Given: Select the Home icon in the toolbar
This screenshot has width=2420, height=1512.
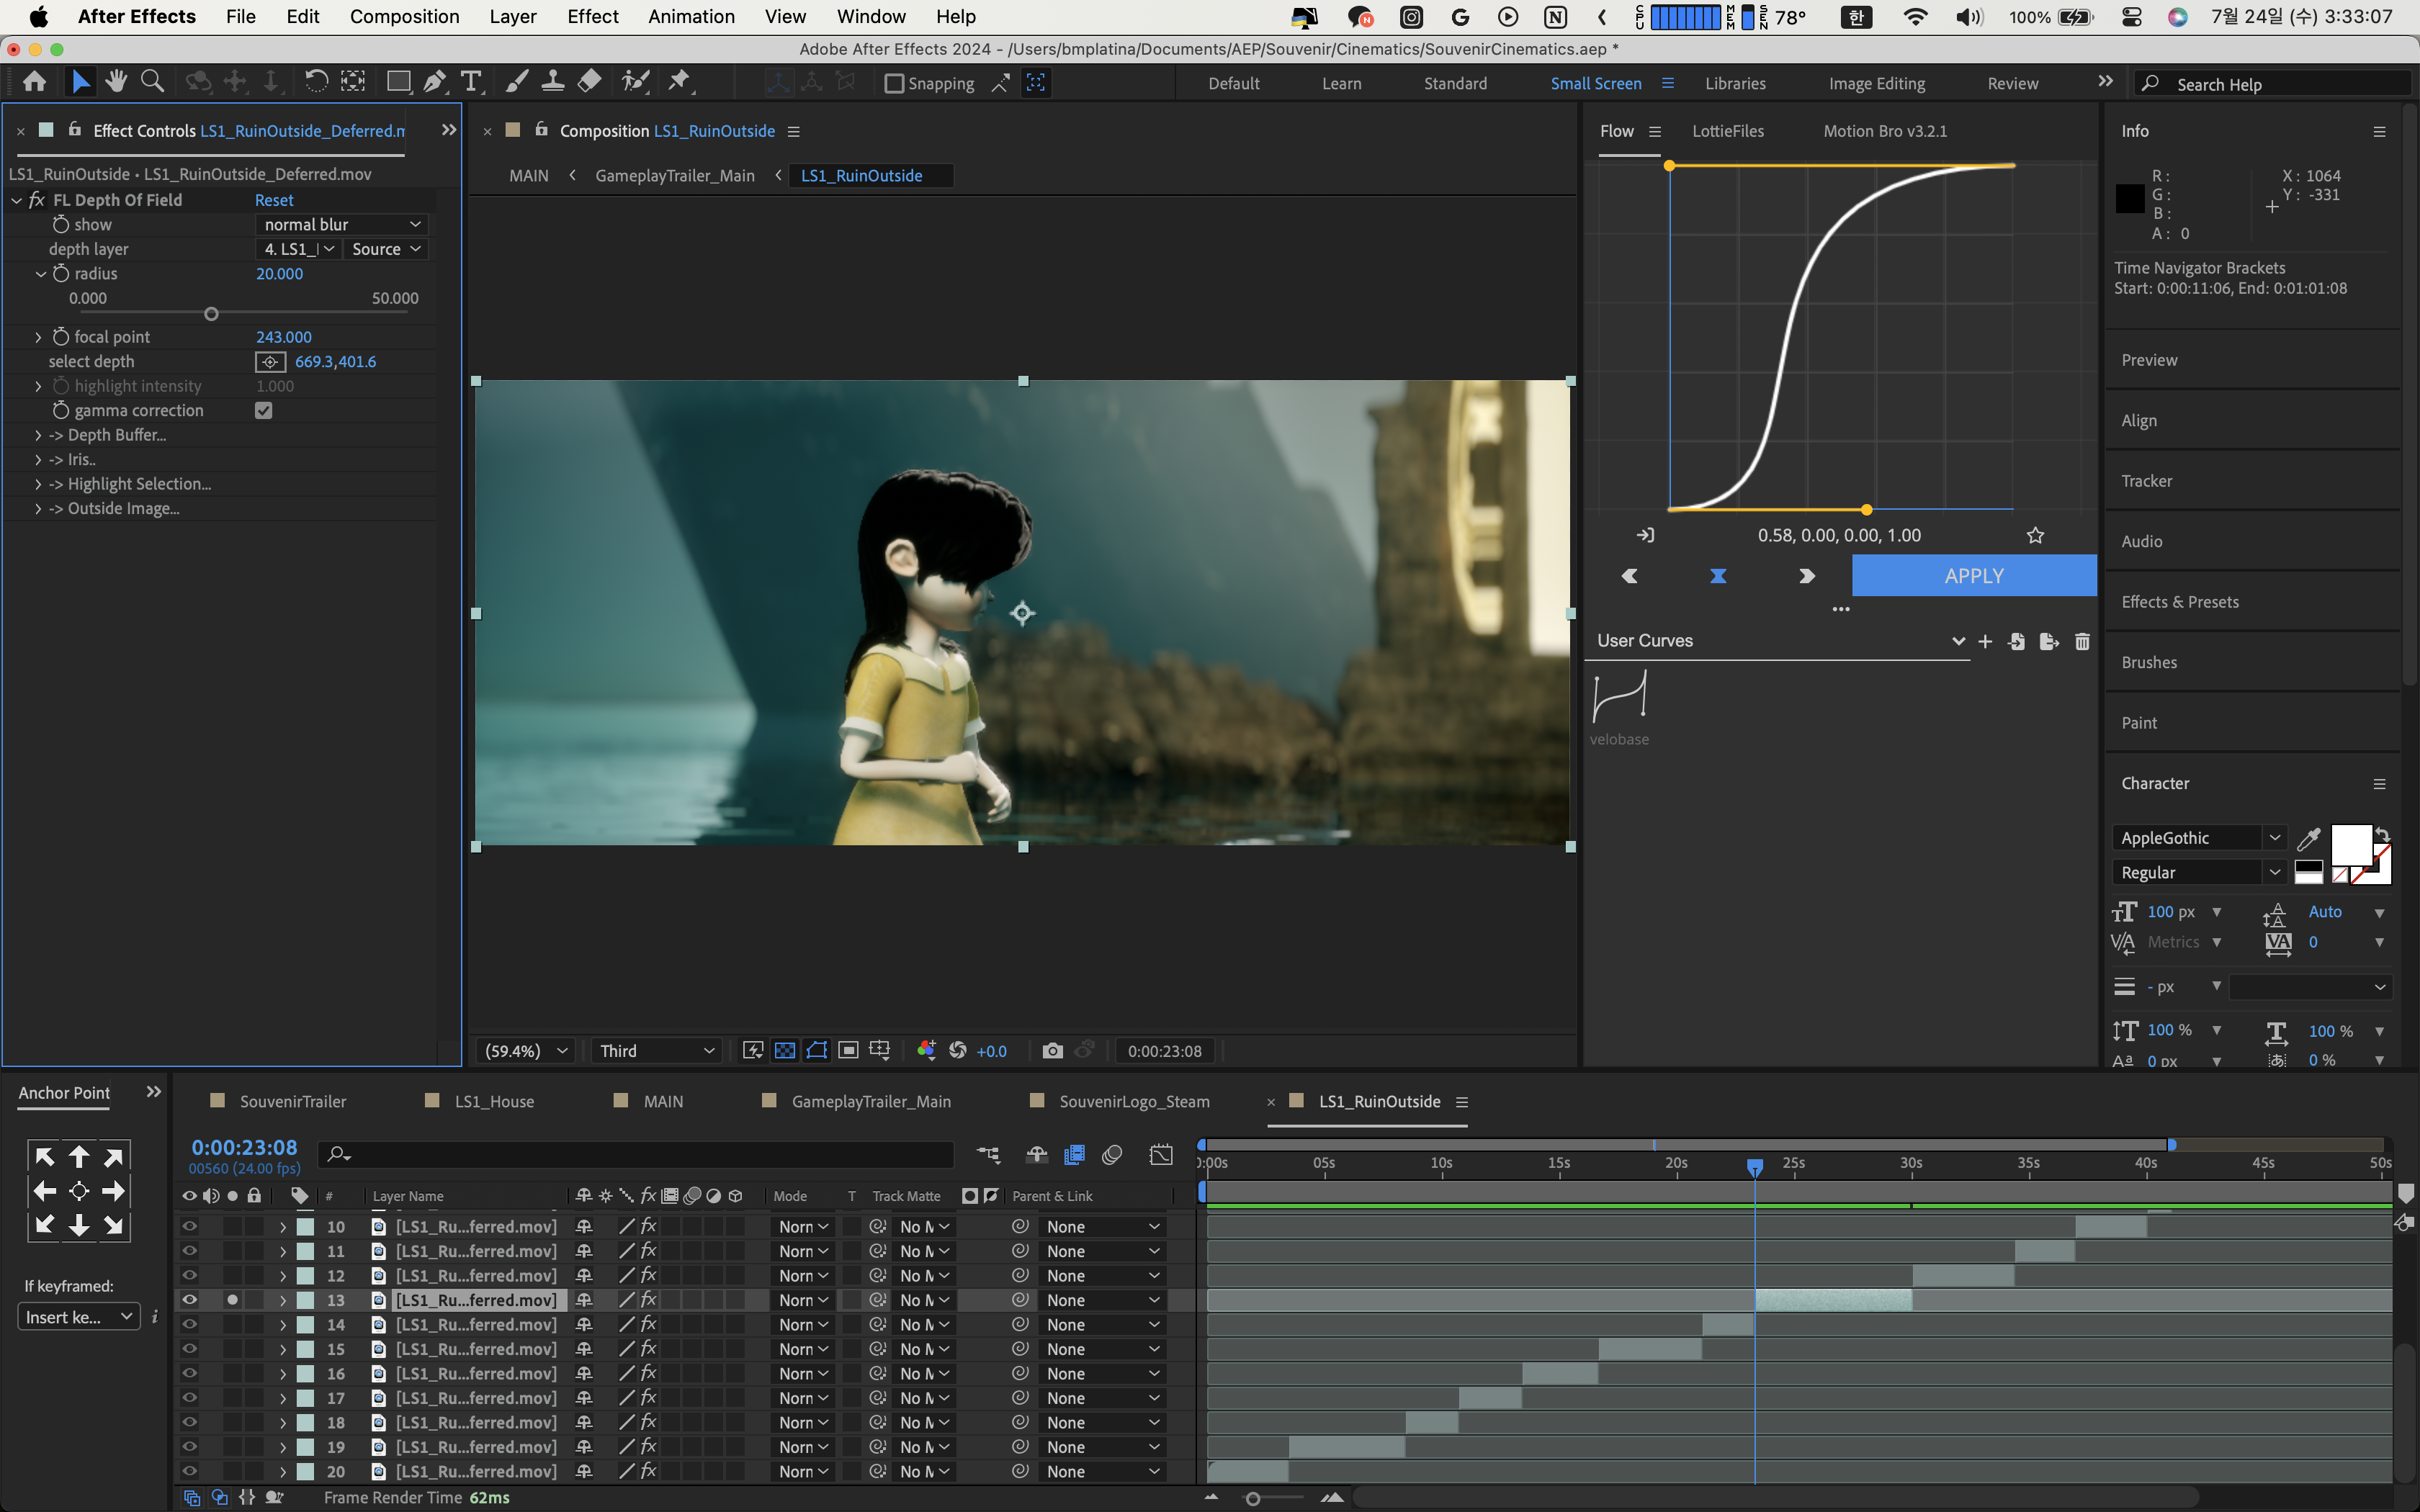Looking at the screenshot, I should (35, 82).
